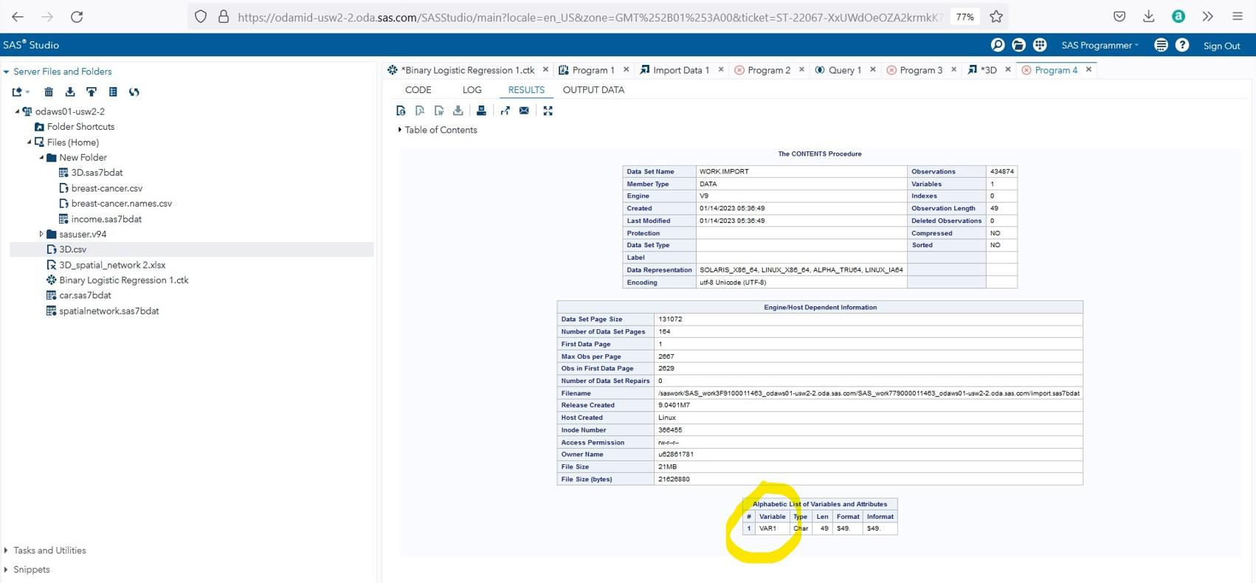Open the SAS Studio help question icon
This screenshot has width=1256, height=583.
click(x=1182, y=45)
